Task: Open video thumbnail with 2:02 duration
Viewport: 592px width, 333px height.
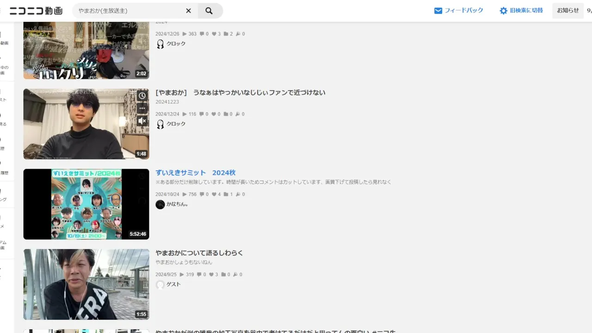Action: point(86,50)
